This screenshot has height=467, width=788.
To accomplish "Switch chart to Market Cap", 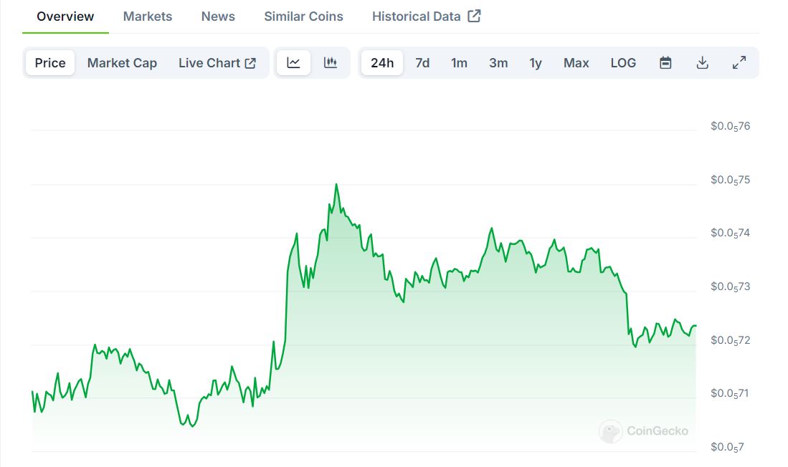I will point(122,63).
